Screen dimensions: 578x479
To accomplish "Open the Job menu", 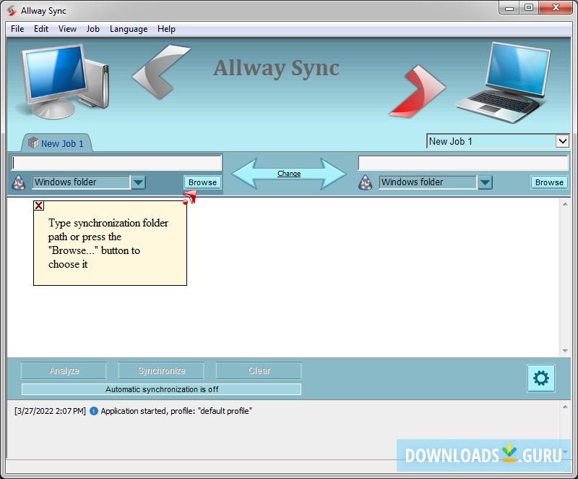I will 92,29.
